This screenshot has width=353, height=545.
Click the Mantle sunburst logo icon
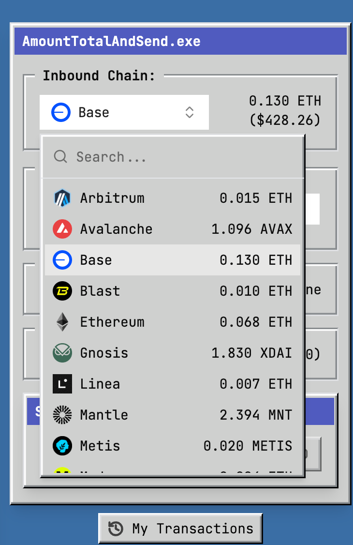click(62, 415)
